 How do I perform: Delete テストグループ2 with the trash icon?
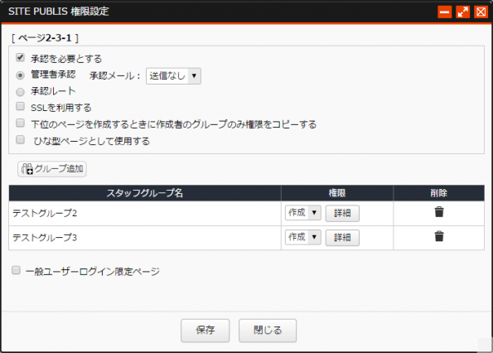coord(439,212)
